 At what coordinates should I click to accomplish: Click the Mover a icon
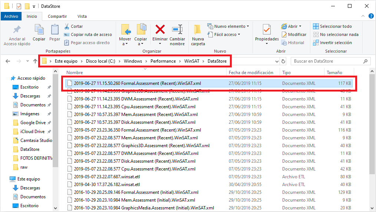(126, 29)
